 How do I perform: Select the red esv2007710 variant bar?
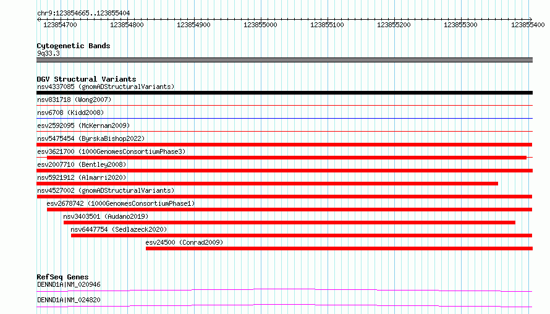tap(284, 171)
